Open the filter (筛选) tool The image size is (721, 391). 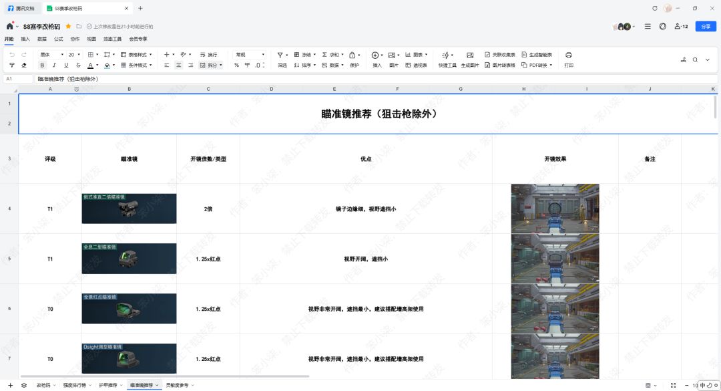pos(282,59)
